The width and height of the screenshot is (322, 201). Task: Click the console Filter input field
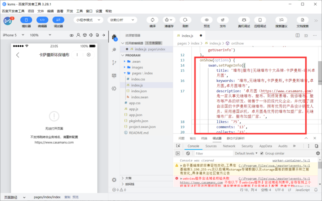(213, 154)
